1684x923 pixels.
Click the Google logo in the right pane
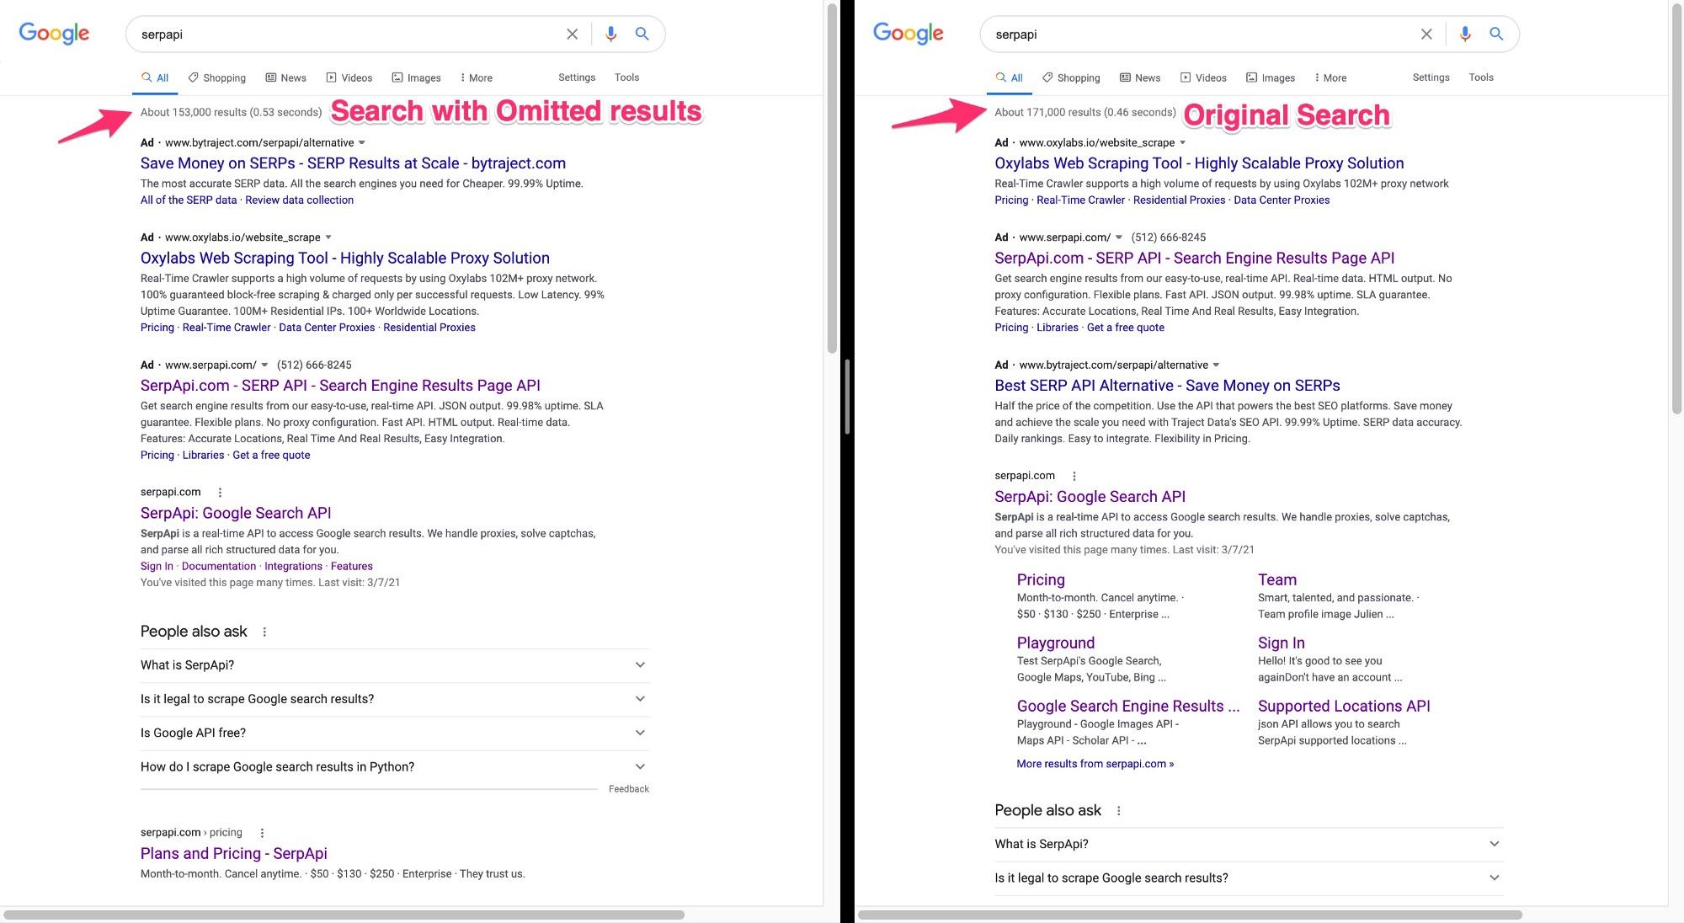click(x=908, y=34)
